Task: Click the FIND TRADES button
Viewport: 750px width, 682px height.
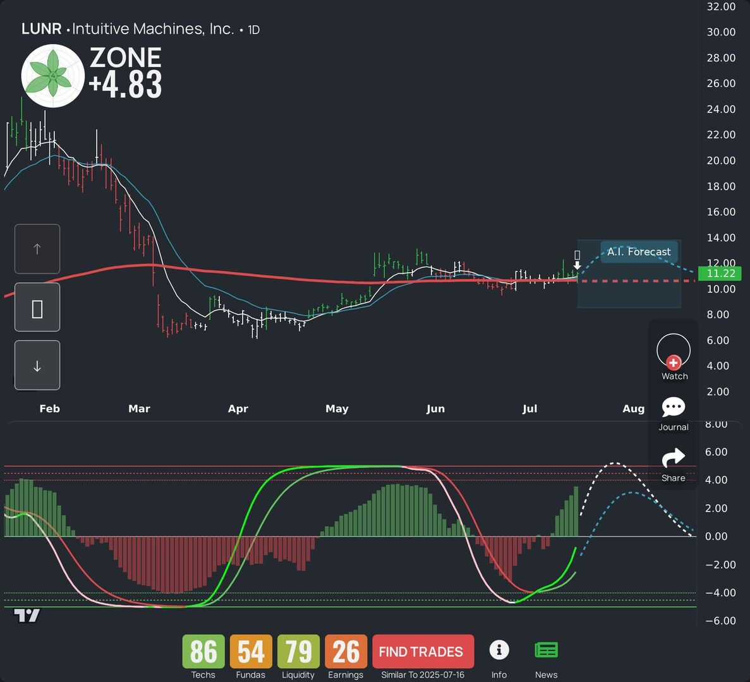Action: [x=423, y=652]
